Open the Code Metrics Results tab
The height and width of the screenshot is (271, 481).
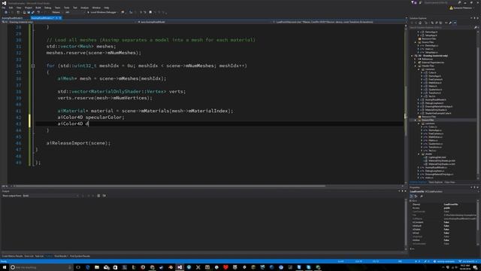click(12, 256)
